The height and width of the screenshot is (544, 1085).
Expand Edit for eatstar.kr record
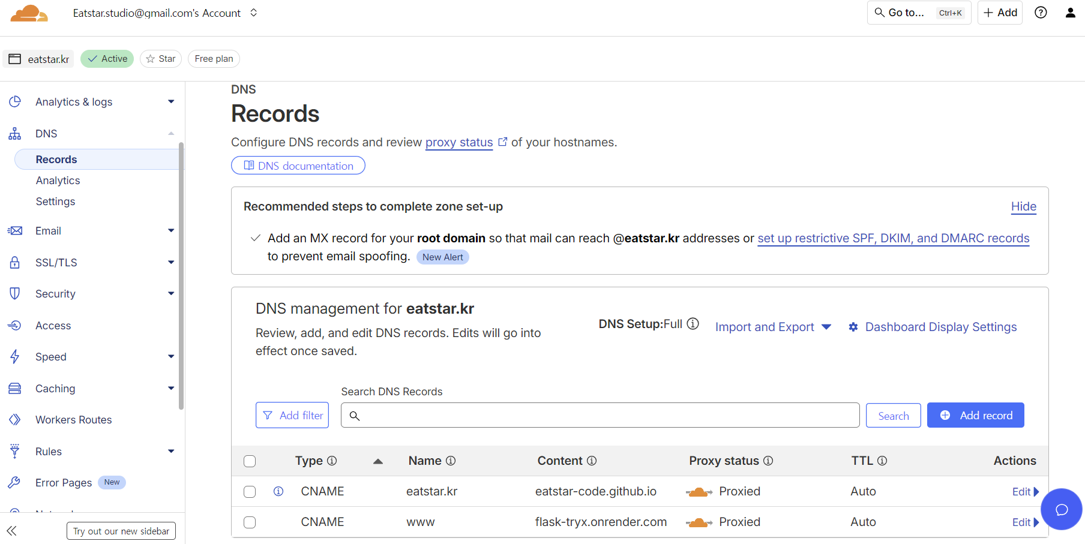(x=1025, y=492)
